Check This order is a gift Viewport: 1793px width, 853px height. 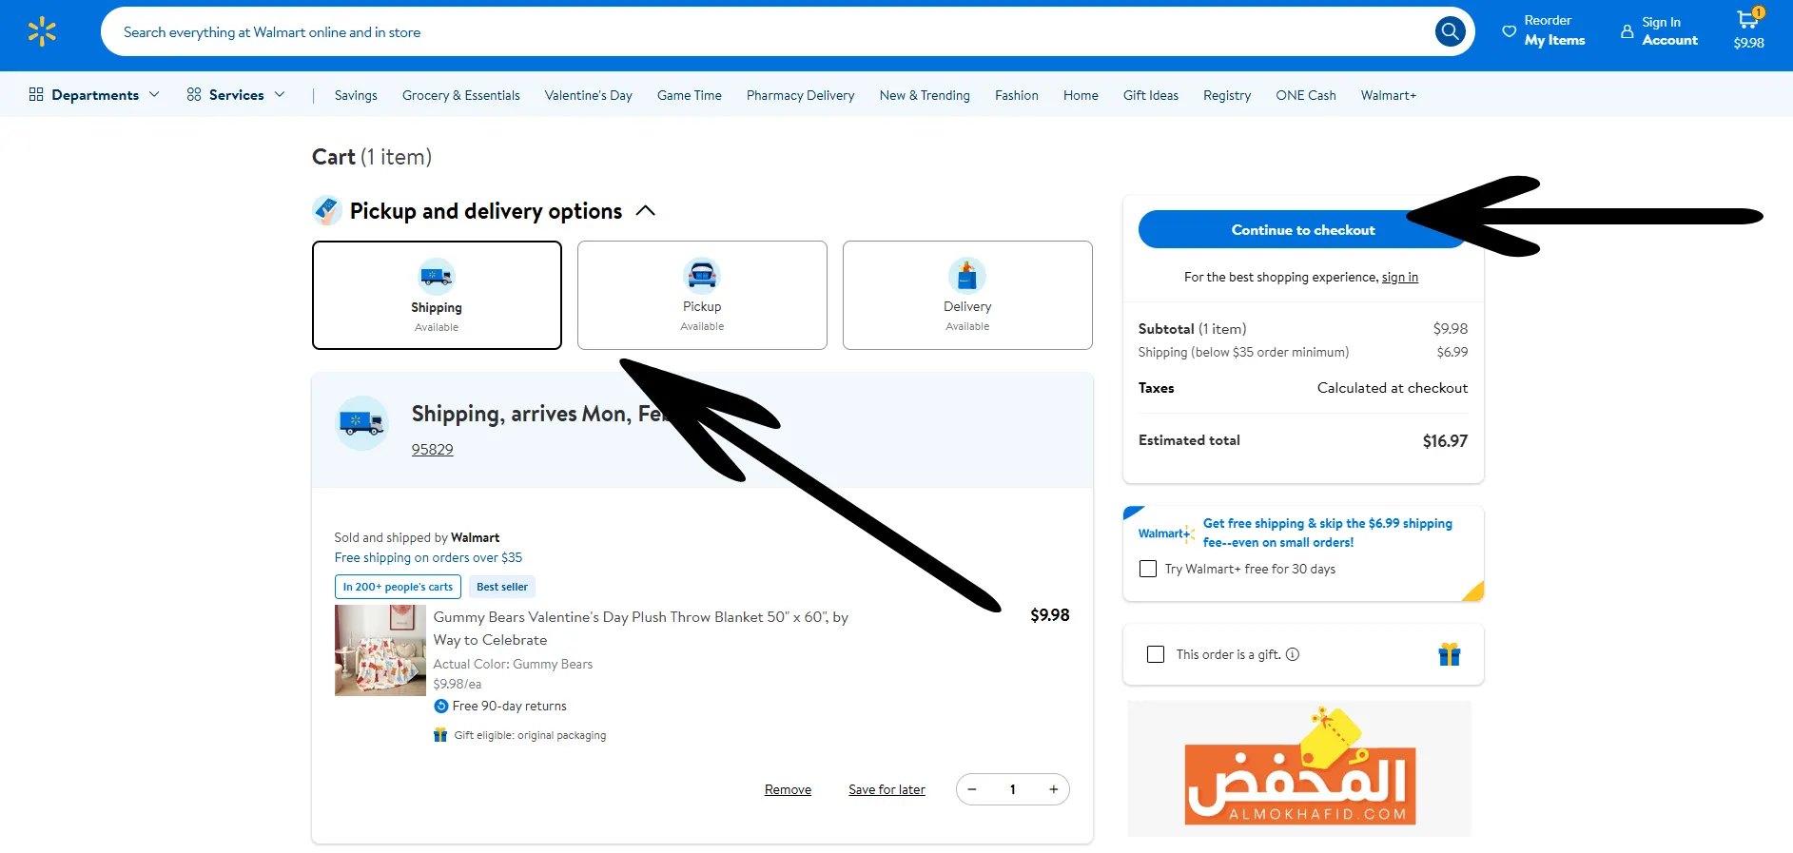[x=1156, y=654]
